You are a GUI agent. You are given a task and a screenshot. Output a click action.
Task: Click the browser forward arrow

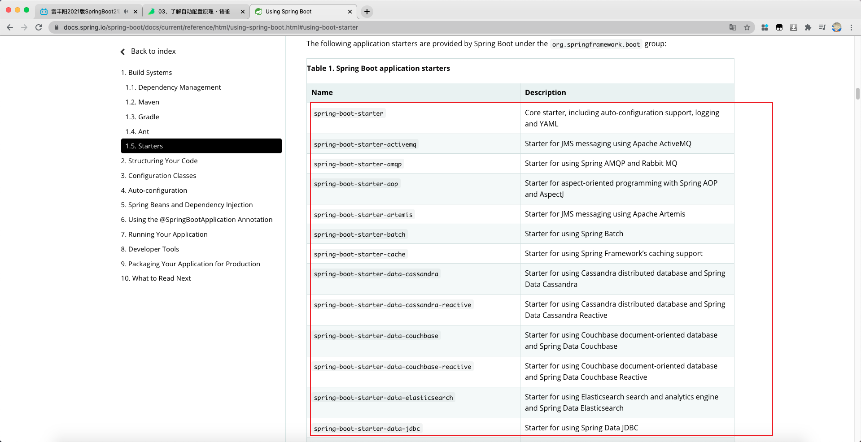coord(24,27)
